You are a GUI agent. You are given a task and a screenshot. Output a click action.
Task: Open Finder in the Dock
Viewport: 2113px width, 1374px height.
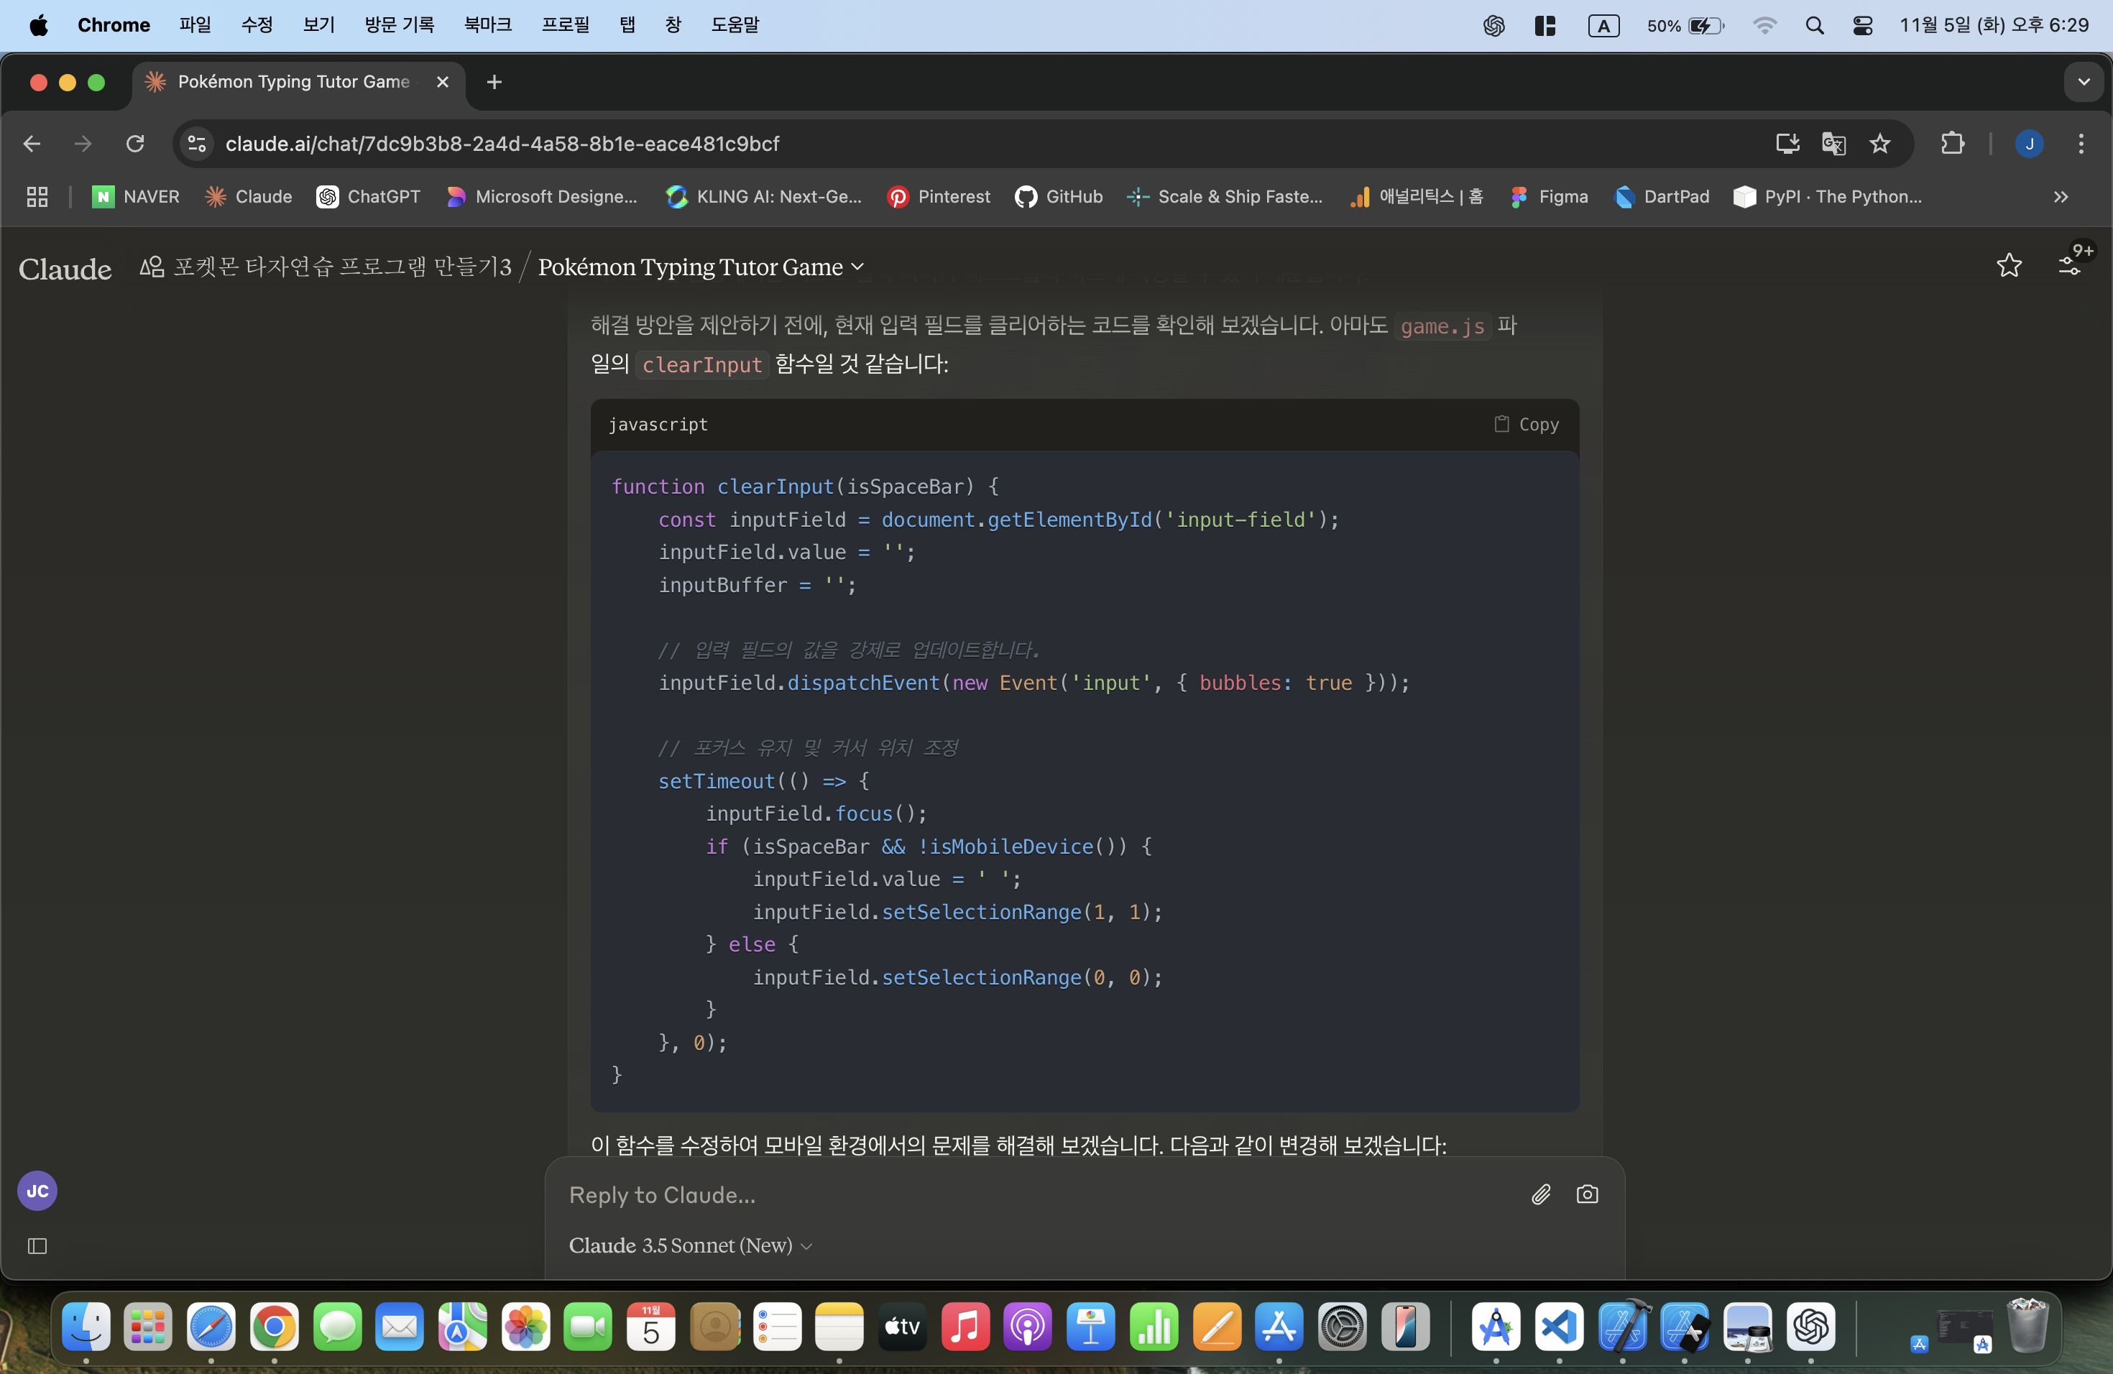pos(86,1326)
